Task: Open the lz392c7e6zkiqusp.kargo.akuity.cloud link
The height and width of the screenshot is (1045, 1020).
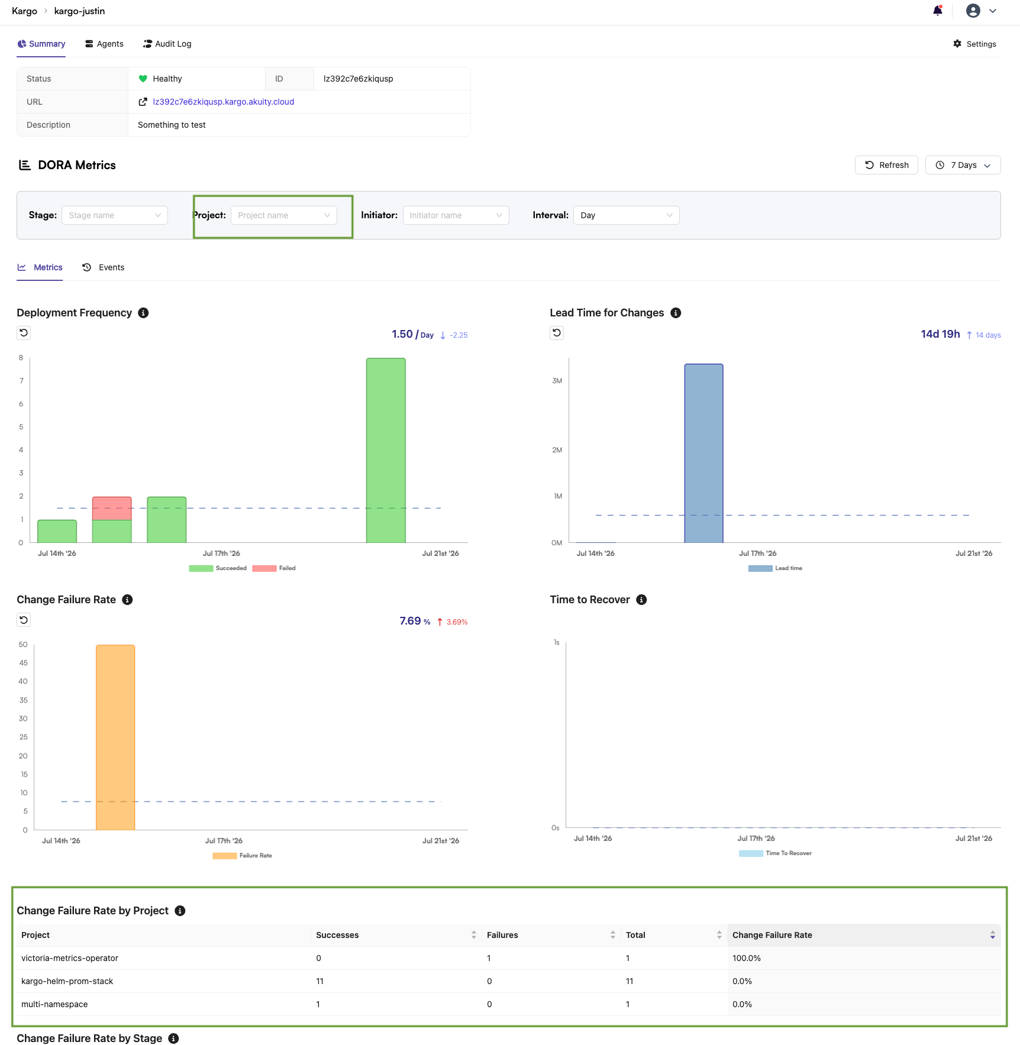Action: (223, 102)
